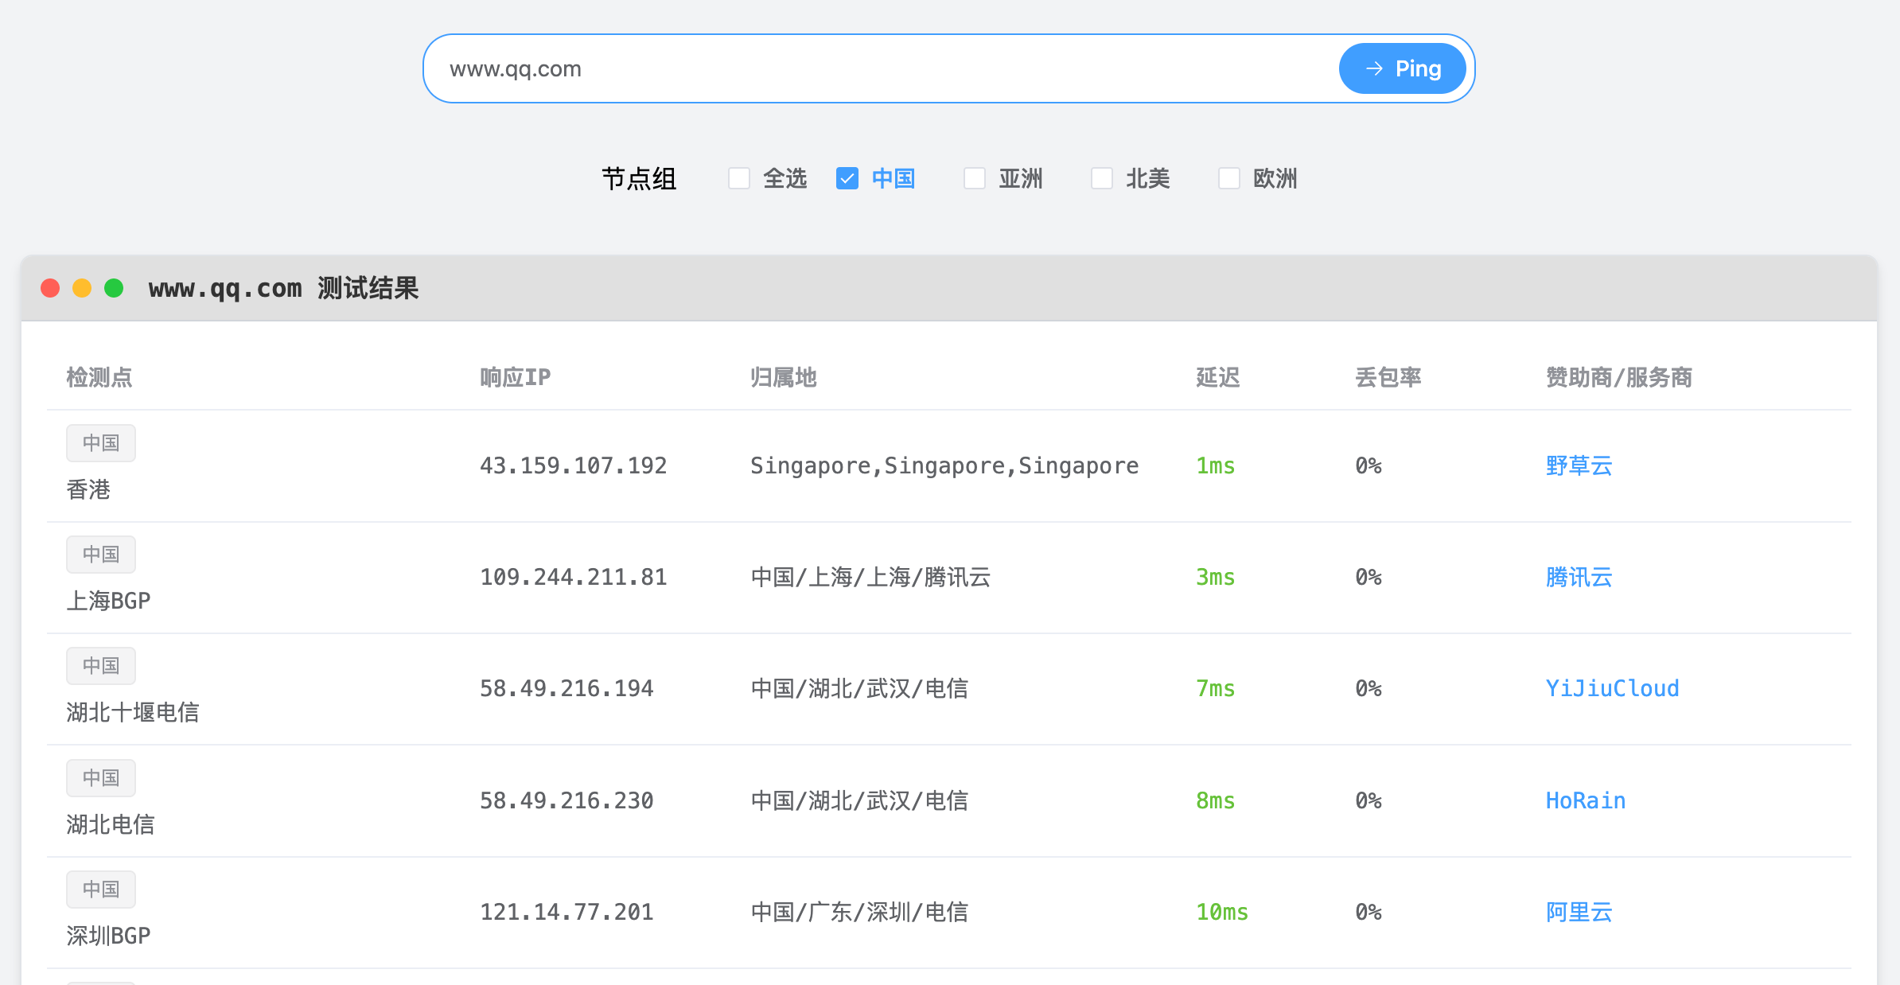Click the 0% packet loss for 香港
Viewport: 1900px width, 985px height.
1369,465
